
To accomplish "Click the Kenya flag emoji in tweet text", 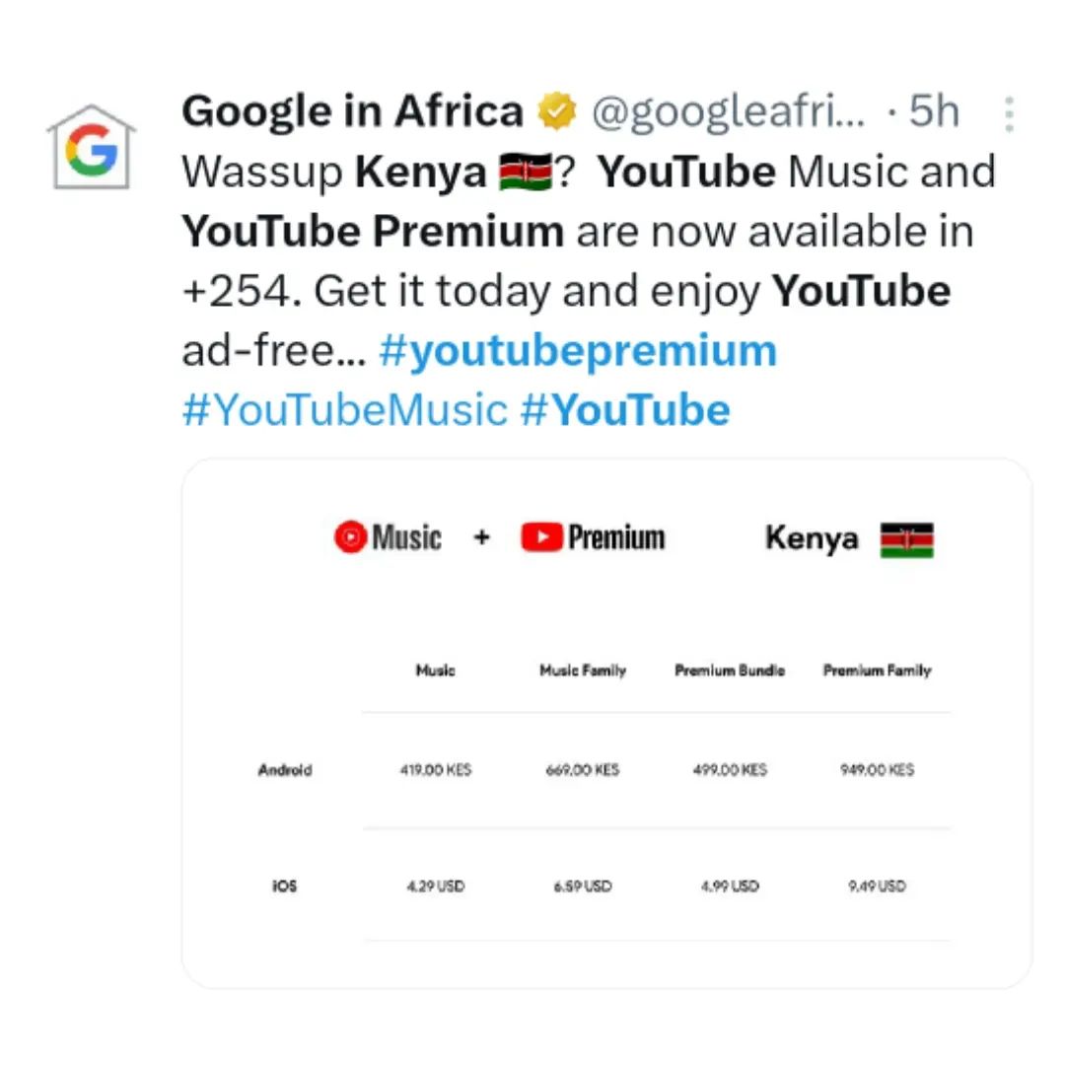I will point(525,172).
